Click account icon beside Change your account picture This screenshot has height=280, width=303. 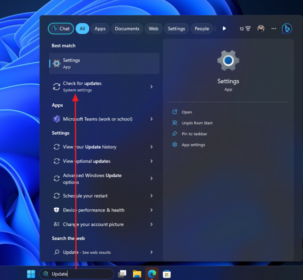[57, 224]
